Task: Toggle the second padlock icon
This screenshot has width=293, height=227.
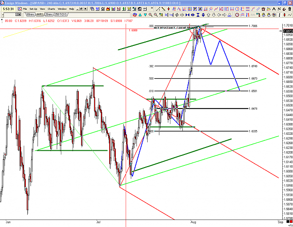Action: (x=269, y=15)
